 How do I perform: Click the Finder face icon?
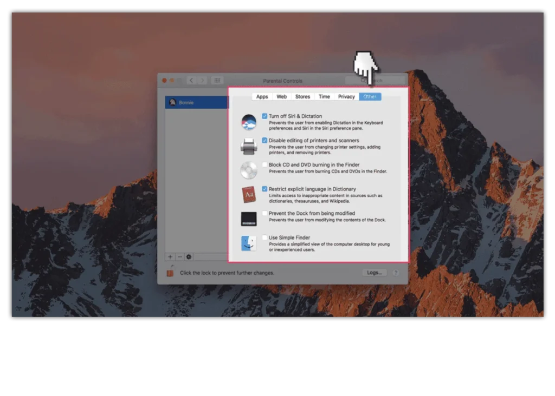249,243
